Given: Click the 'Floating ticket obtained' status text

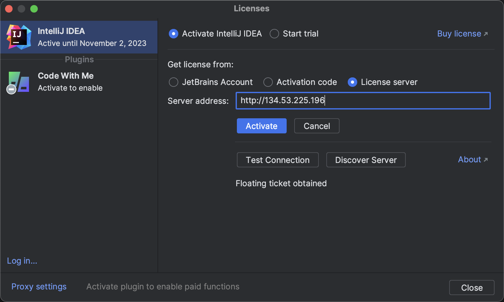Looking at the screenshot, I should 281,183.
